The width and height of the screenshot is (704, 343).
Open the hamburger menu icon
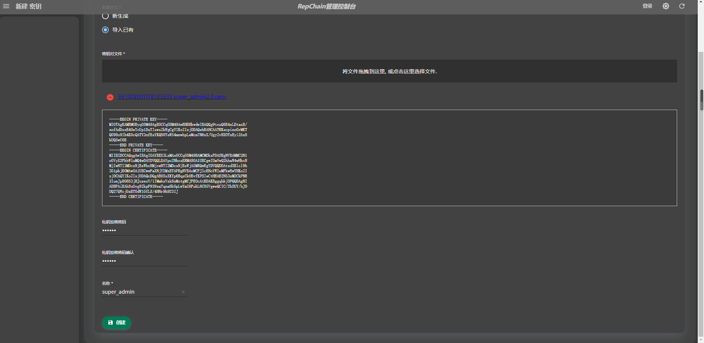click(x=6, y=6)
